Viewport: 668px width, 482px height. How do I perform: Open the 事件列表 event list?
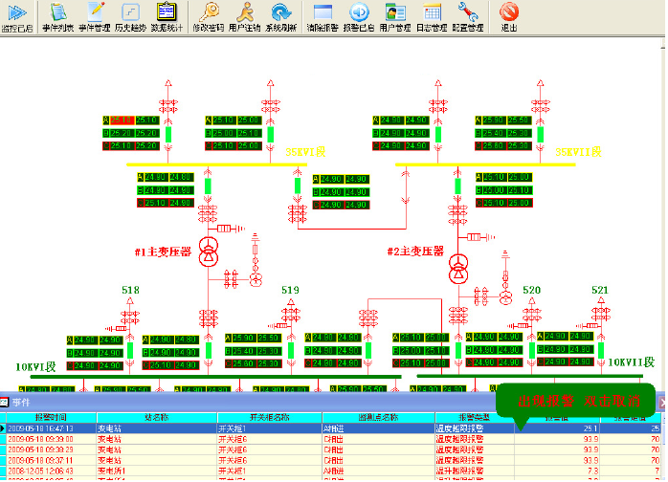pyautogui.click(x=58, y=16)
